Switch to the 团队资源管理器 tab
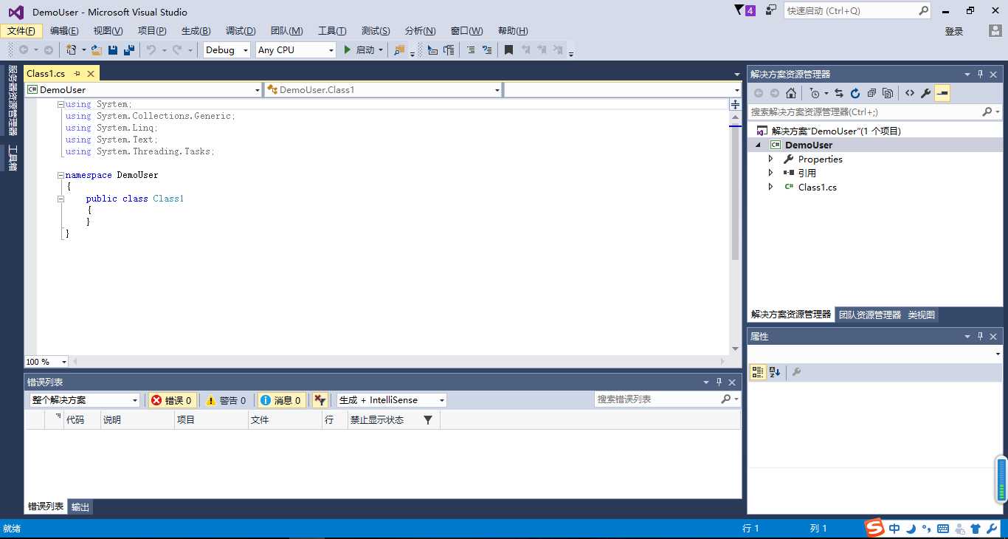Screen dimensions: 1008x539 point(870,315)
